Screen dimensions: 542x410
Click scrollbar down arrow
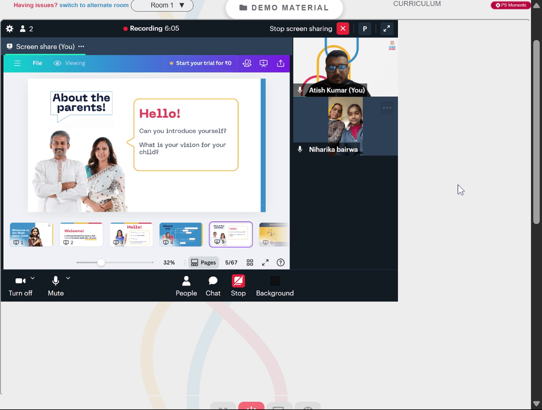537,403
